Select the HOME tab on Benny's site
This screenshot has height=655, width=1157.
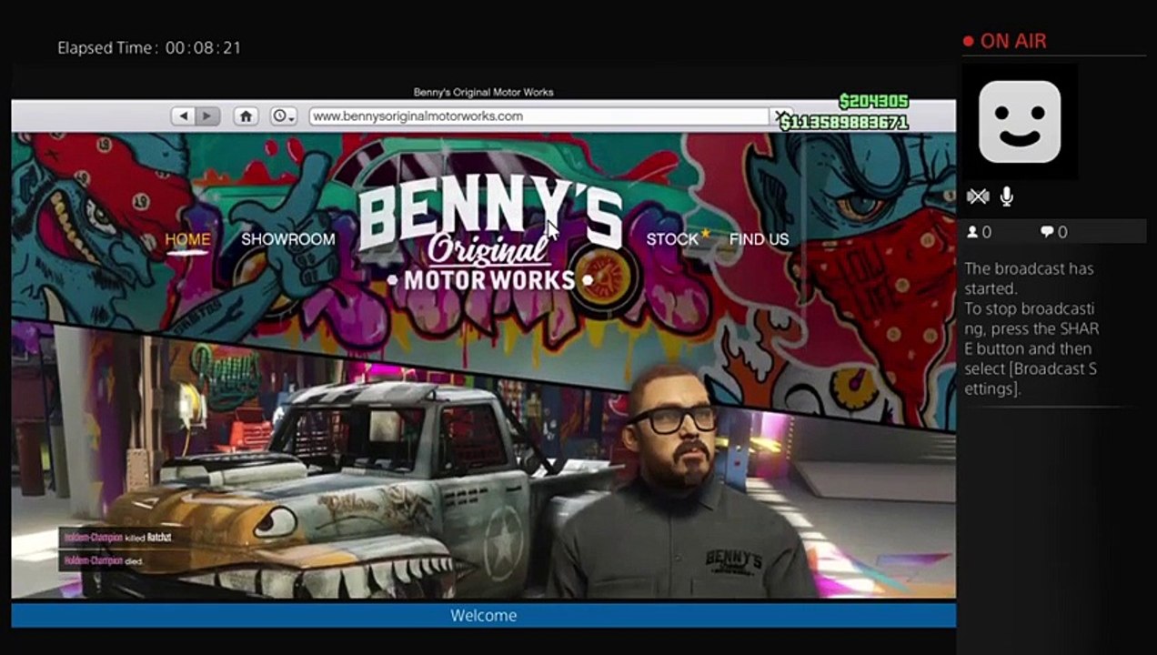[x=187, y=239]
